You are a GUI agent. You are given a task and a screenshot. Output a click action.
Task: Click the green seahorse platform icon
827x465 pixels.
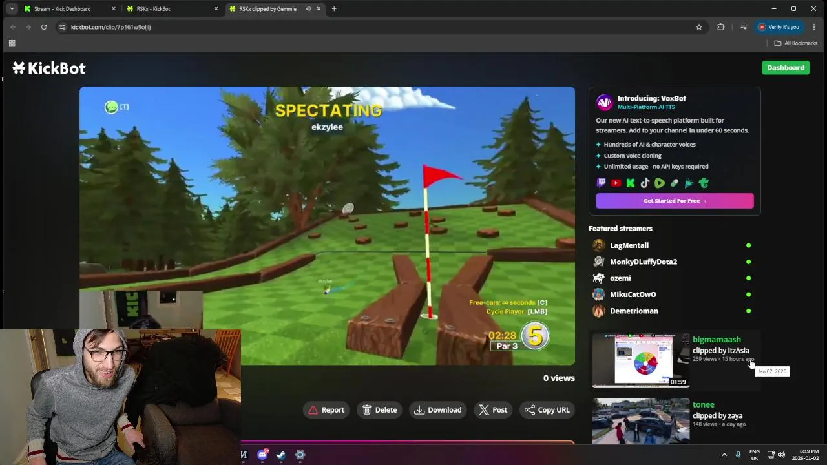[704, 183]
